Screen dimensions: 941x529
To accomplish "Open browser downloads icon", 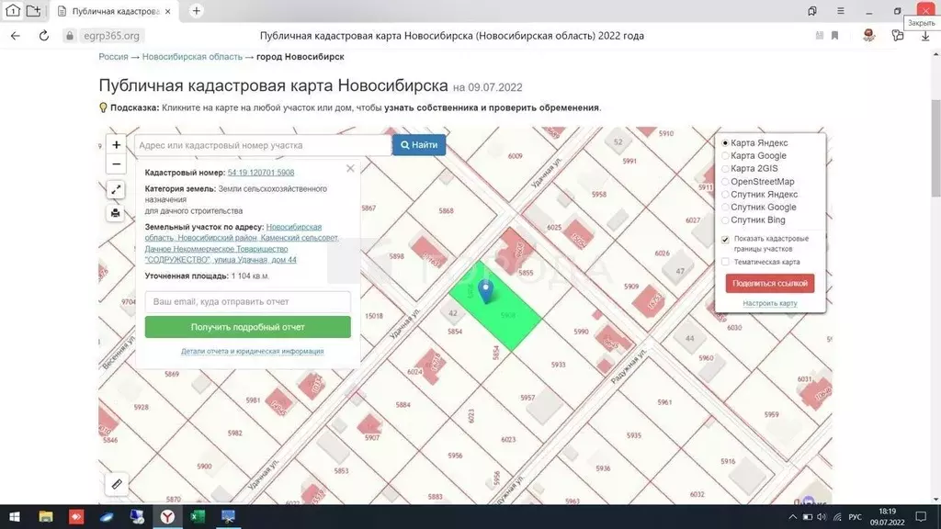I will [925, 36].
